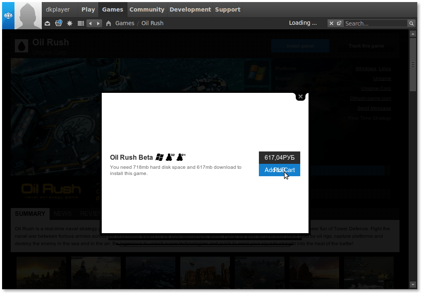Image resolution: width=421 pixels, height=293 pixels.
Task: Open the leftmost screenshot thumbnail
Action: tap(41, 273)
